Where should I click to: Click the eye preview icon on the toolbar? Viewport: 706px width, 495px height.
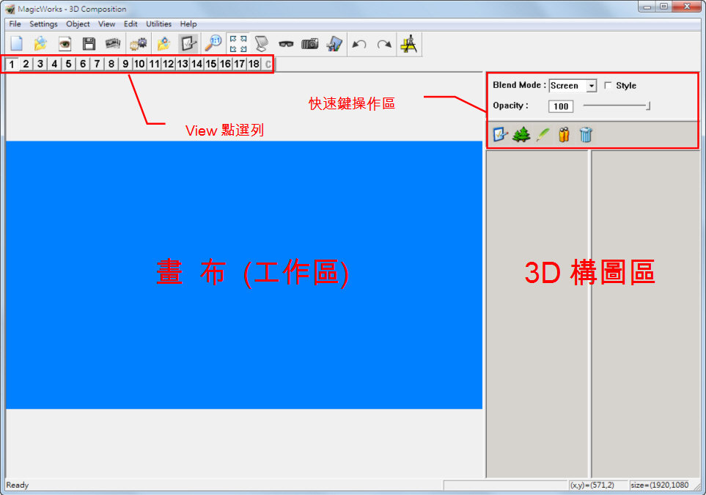pyautogui.click(x=65, y=43)
